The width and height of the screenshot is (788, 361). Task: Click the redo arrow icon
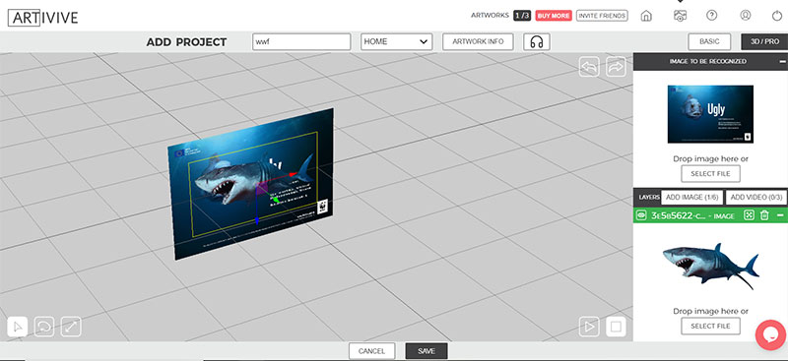coord(616,66)
